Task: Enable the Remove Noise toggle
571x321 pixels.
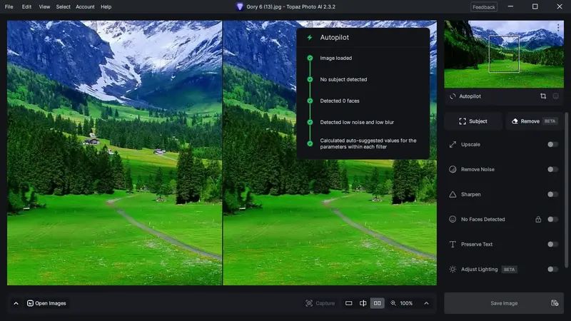Action: (552, 169)
